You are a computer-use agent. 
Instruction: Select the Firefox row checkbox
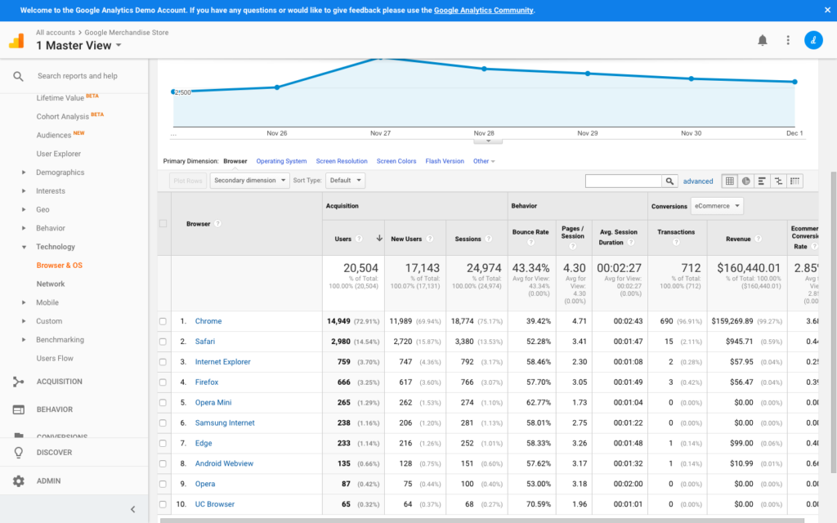click(x=163, y=382)
